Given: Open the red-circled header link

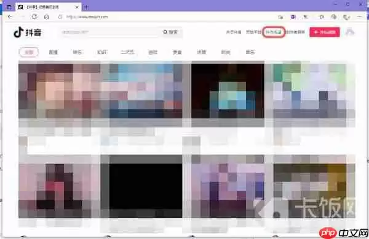Looking at the screenshot, I should click(274, 32).
